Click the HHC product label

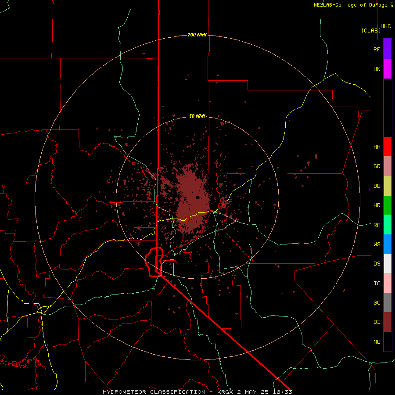coord(386,26)
